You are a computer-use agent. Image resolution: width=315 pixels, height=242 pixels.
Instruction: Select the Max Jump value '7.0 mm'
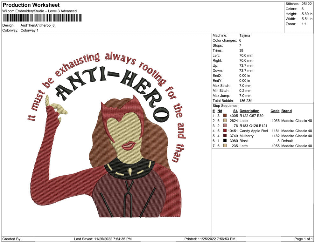point(245,96)
